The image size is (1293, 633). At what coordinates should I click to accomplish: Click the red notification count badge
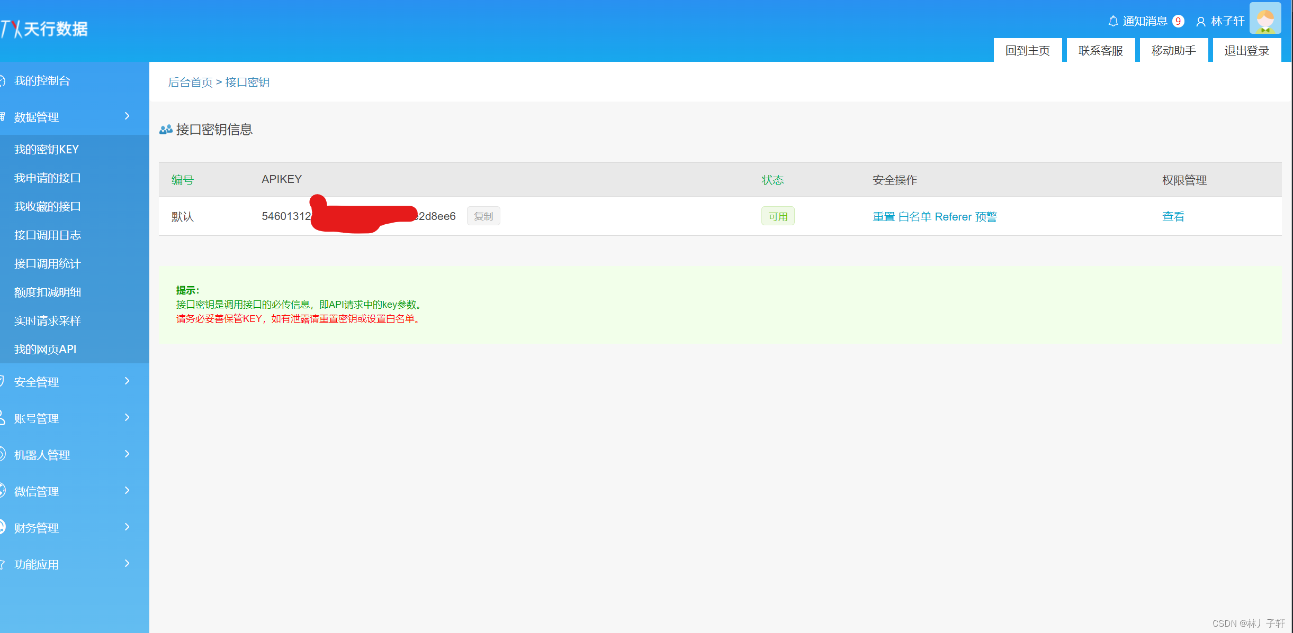[x=1178, y=21]
